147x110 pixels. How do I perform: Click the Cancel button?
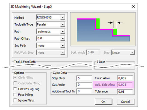tap(125, 102)
